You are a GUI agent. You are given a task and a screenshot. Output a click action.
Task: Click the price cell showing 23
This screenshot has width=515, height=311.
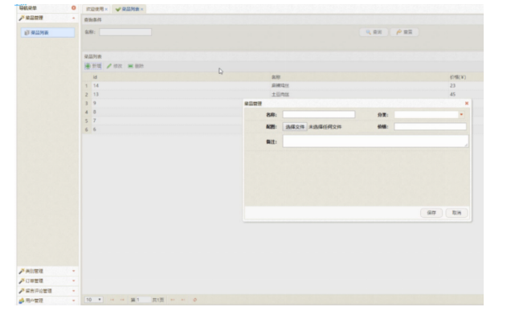tap(452, 86)
